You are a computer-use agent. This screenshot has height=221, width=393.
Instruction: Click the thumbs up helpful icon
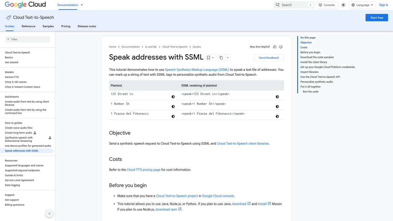click(x=275, y=47)
